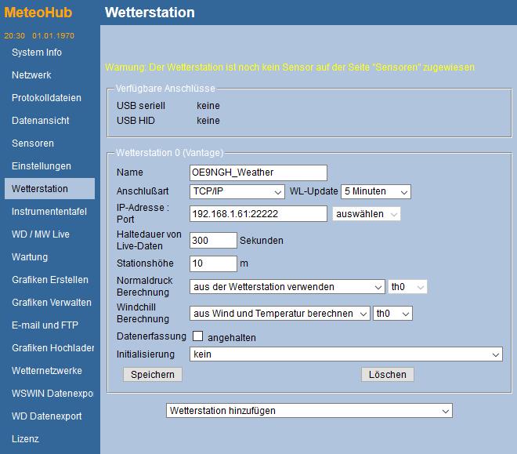Click the USB HID 'keine' value
517x454 pixels.
[208, 121]
